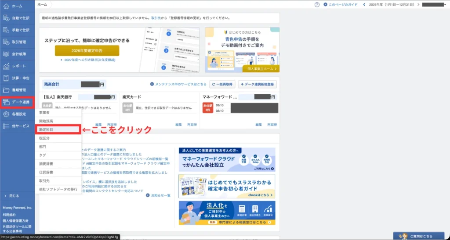Click the 2026年度確定申告 button

[87, 51]
